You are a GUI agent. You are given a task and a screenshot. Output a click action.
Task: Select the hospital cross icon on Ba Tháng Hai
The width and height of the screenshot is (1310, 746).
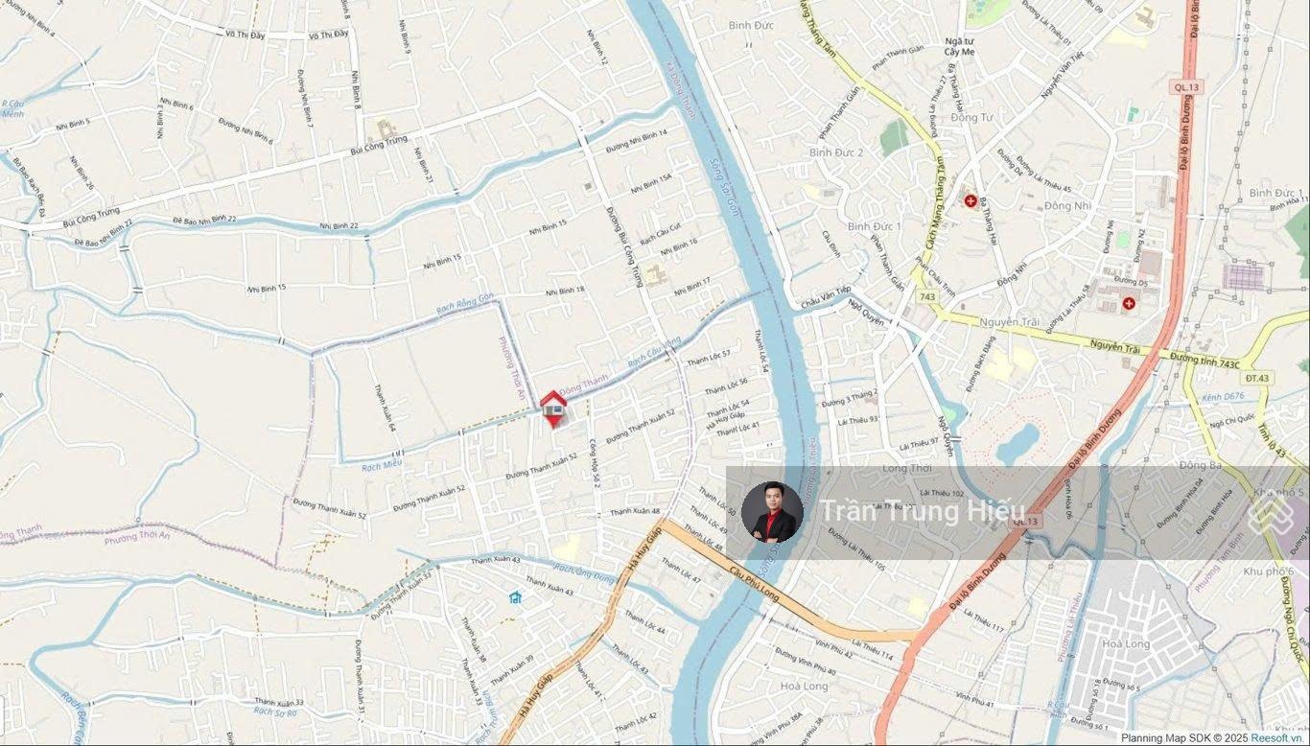(971, 201)
